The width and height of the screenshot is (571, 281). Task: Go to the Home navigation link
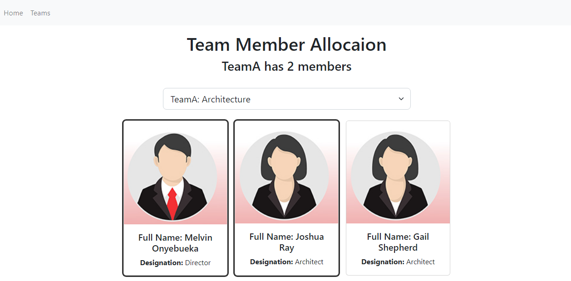(13, 13)
